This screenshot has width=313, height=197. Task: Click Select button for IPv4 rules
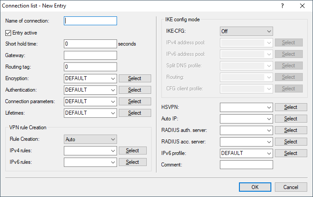point(133,151)
